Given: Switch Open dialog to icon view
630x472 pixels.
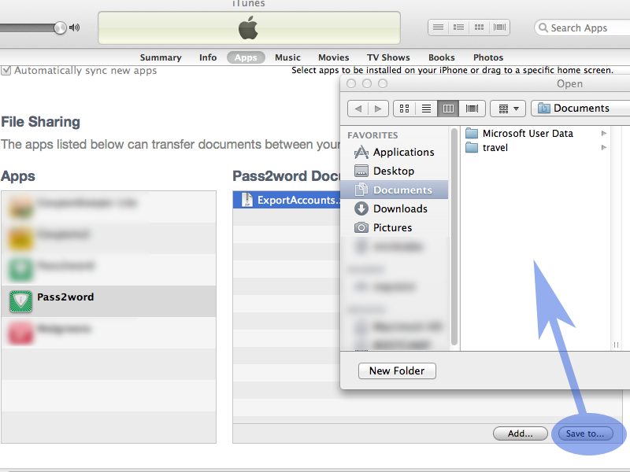Looking at the screenshot, I should tap(404, 109).
